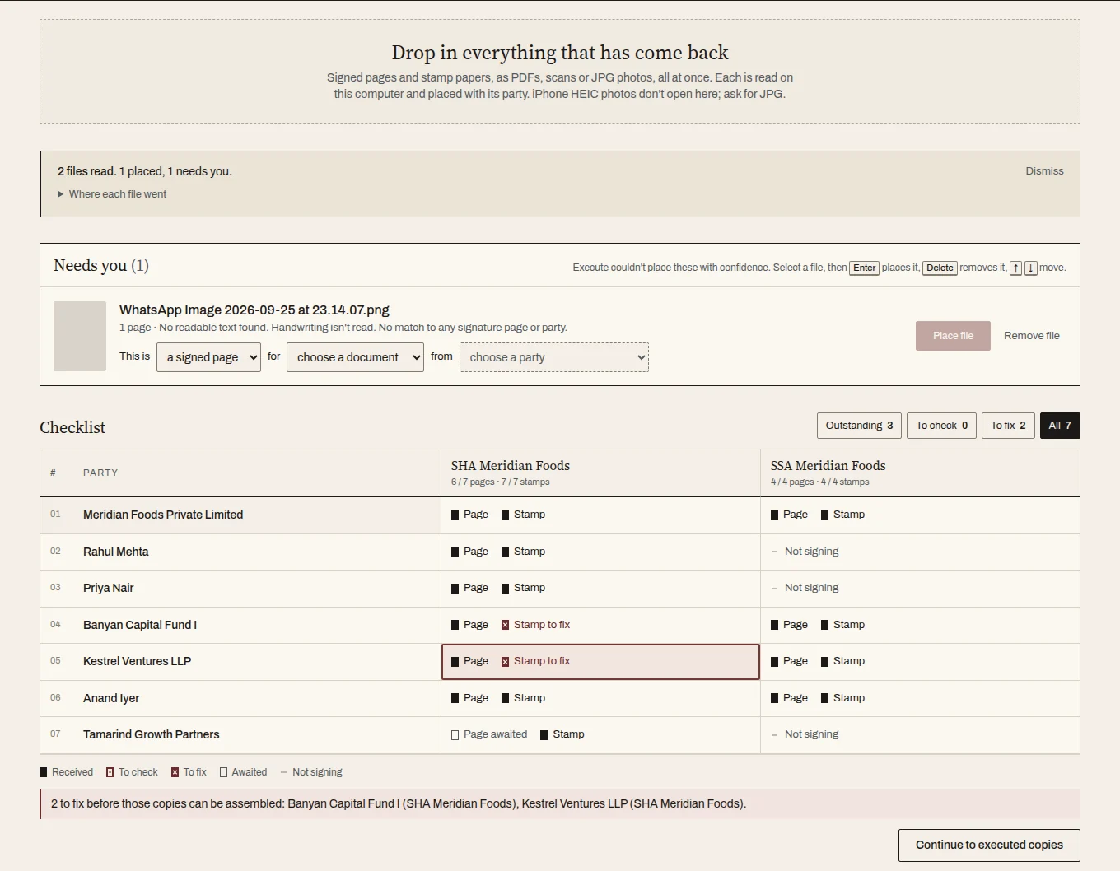Screen dimensions: 1120x871
Task: Open the 'choose a party' dropdown
Action: (554, 357)
